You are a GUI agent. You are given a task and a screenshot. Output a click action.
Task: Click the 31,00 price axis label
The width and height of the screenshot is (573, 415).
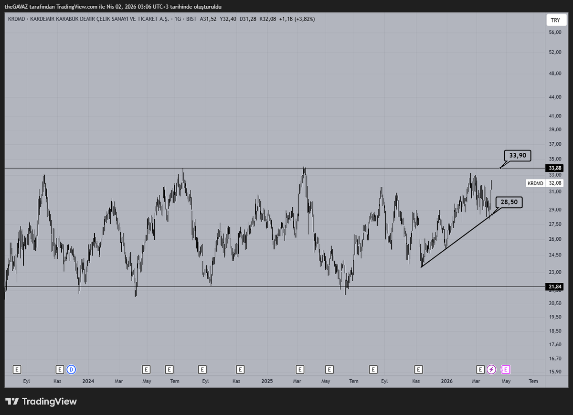click(x=555, y=192)
